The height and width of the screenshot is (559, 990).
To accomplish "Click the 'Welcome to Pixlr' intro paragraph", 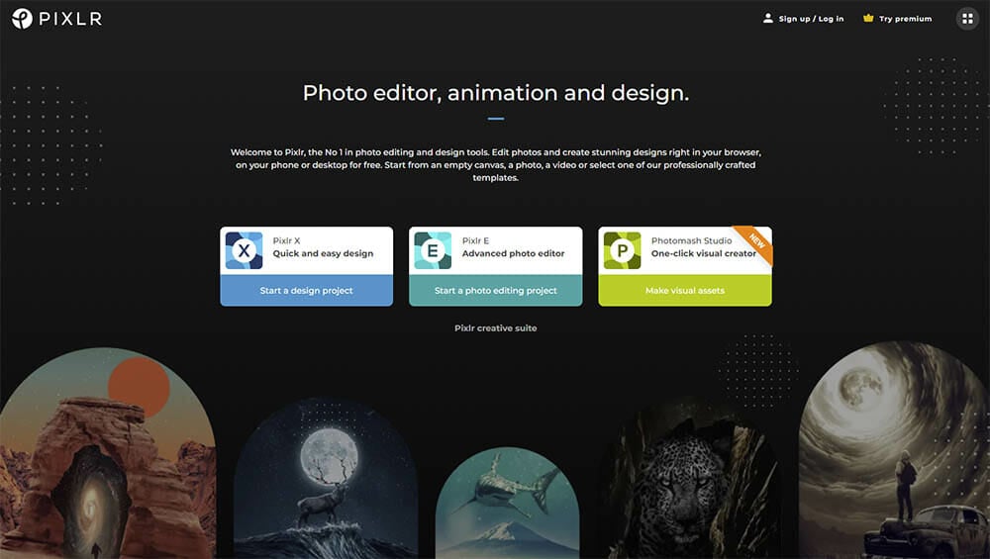I will click(x=496, y=164).
